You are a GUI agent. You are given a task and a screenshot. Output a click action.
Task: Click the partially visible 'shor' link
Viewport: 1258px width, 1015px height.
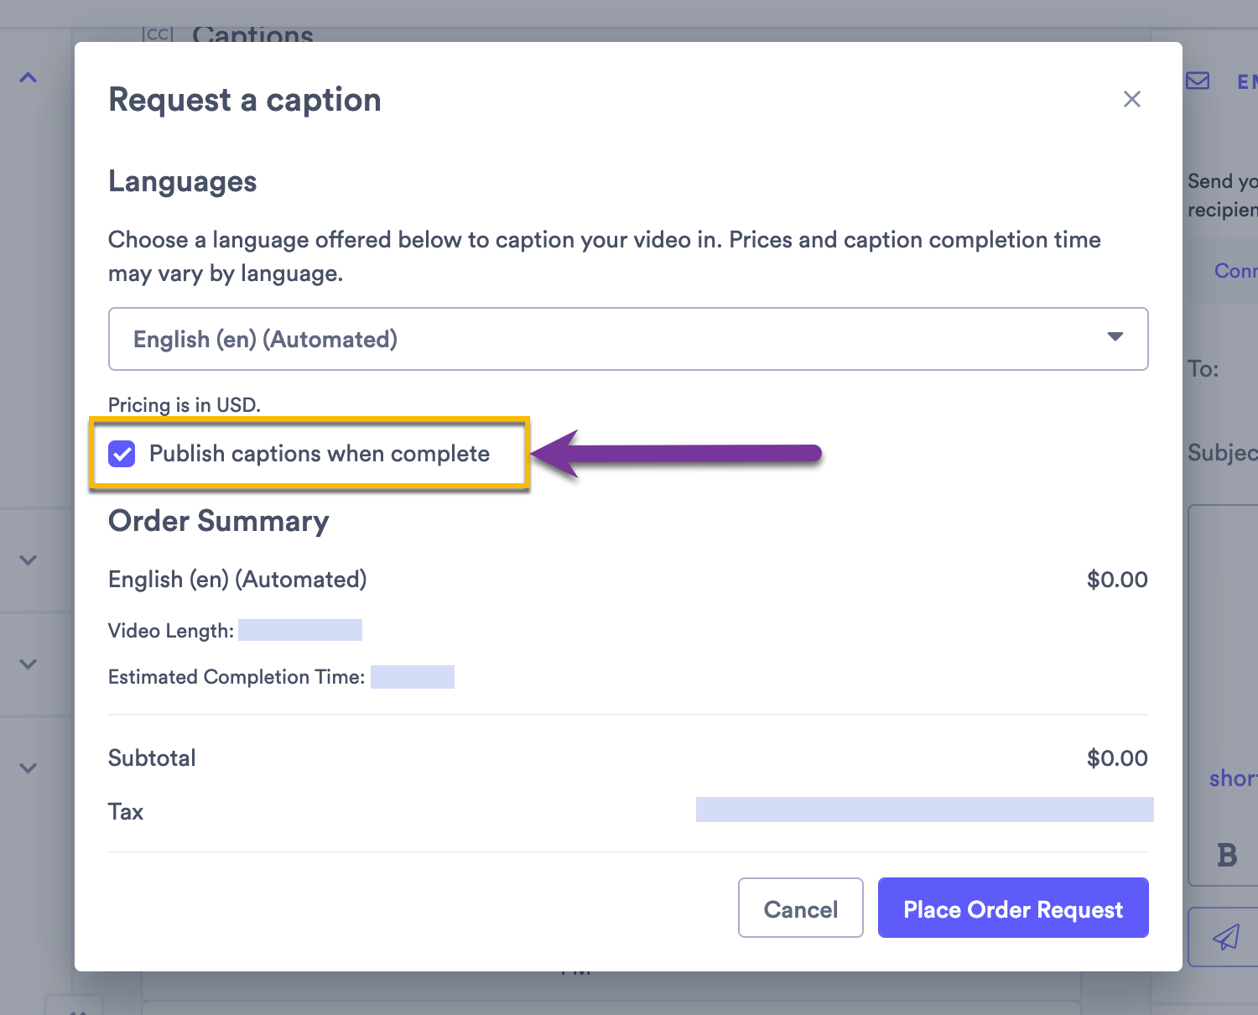tap(1232, 778)
